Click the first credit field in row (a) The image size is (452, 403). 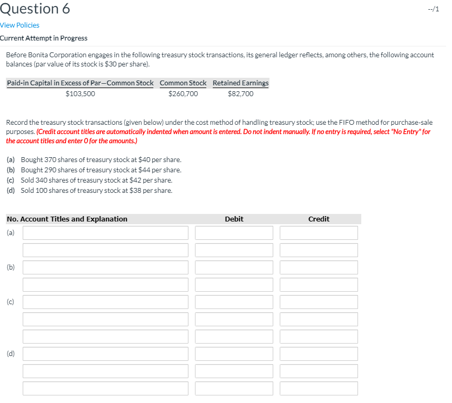click(x=319, y=232)
